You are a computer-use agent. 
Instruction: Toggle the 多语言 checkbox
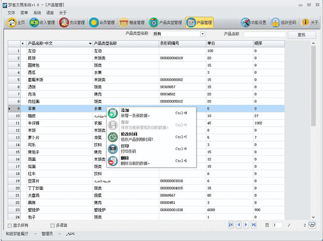pos(52,225)
